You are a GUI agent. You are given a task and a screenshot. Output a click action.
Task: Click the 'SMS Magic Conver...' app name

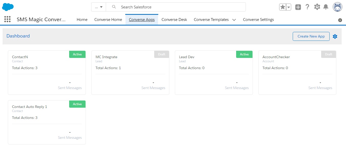[x=41, y=19]
